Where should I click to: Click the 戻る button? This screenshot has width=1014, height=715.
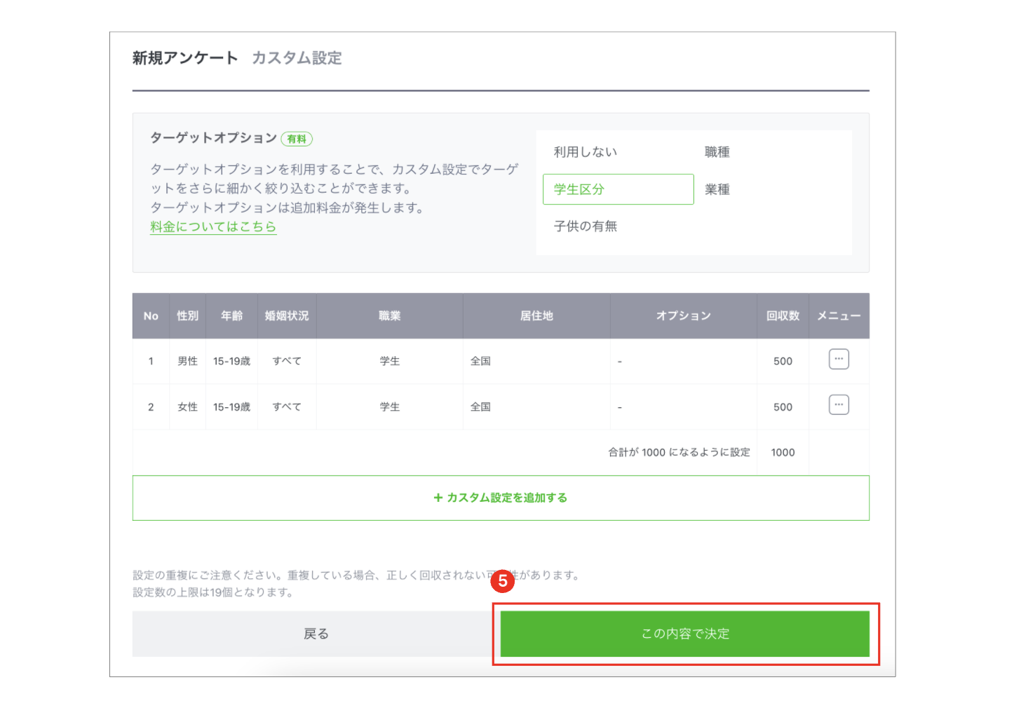tap(316, 634)
